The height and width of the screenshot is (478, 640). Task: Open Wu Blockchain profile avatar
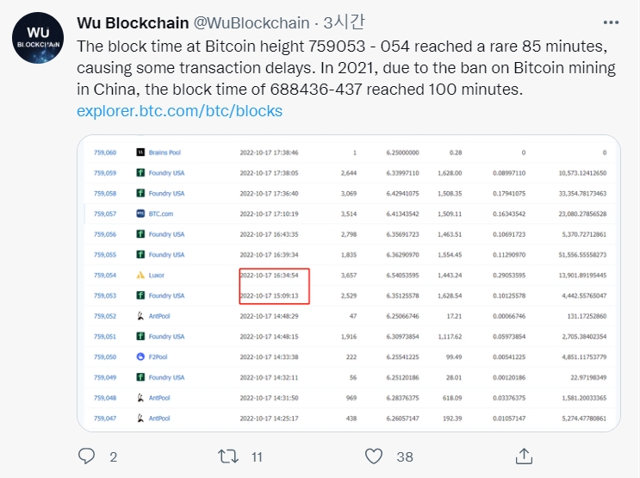click(x=38, y=38)
